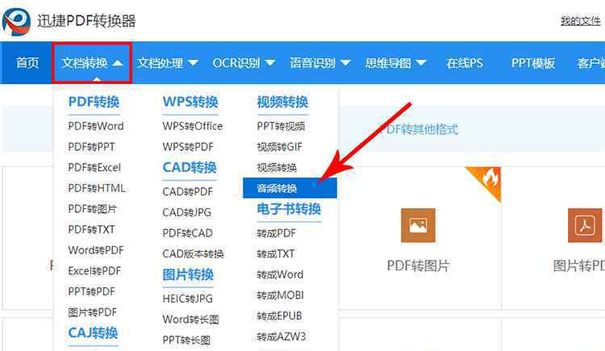Choose 转成PDF under 电子书转换
The image size is (605, 351).
tap(276, 233)
